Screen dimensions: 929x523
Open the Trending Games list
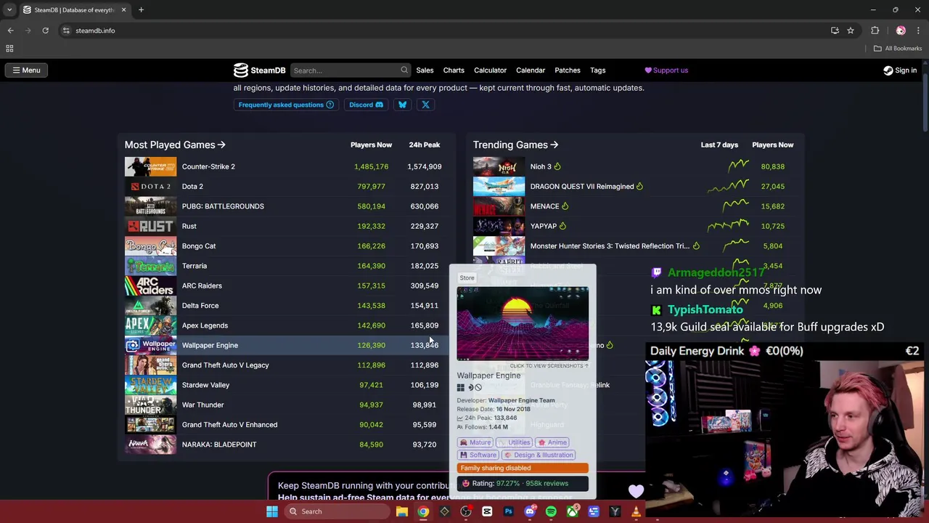click(515, 145)
